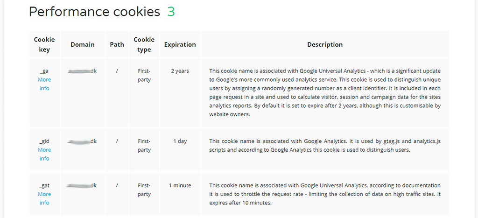Click the Expiration column header
Viewport: 478px width, 218px height.
click(x=180, y=44)
